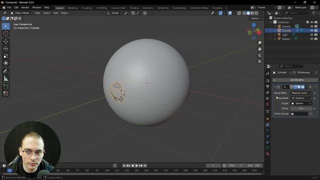This screenshot has width=320, height=180.
Task: Select the Annotate tool
Action: coord(5,71)
